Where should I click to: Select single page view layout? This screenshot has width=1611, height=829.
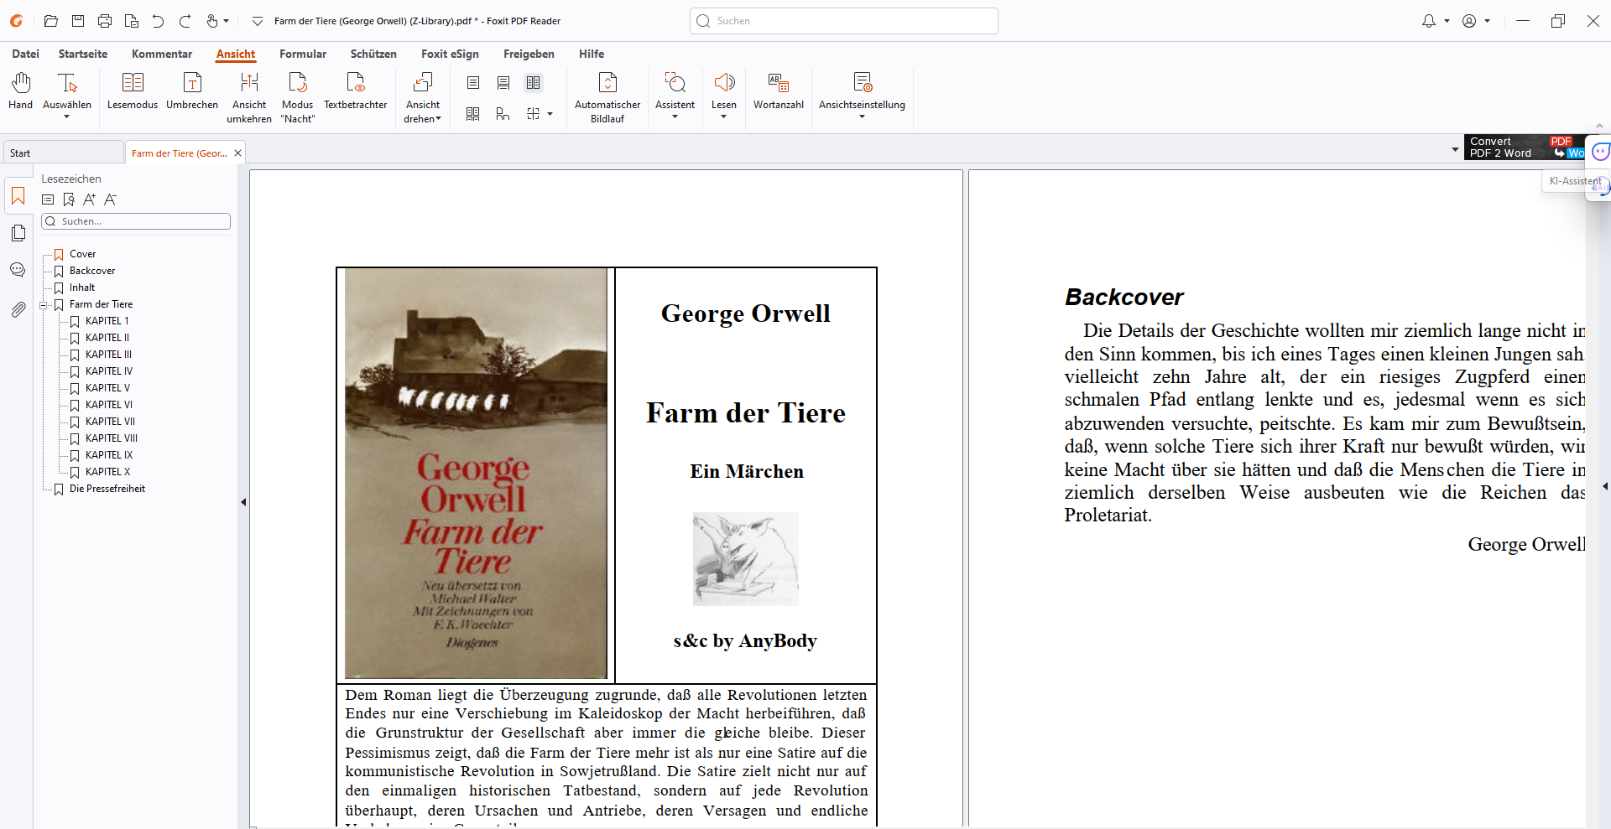point(473,82)
